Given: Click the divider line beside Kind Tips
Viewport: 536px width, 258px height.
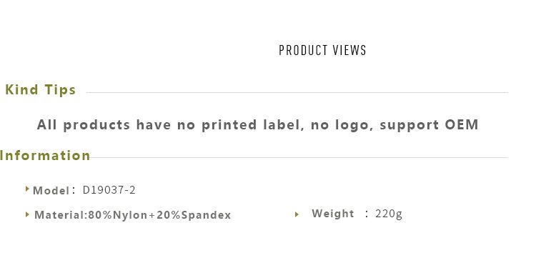Looking at the screenshot, I should tap(297, 92).
